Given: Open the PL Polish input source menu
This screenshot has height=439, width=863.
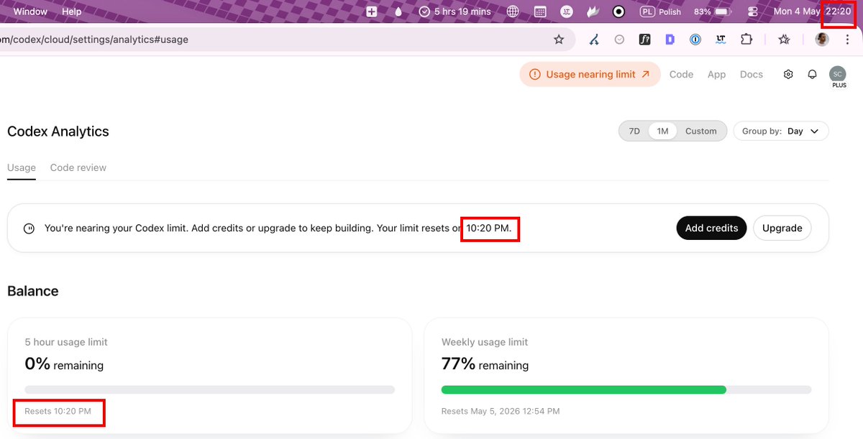Looking at the screenshot, I should (x=660, y=11).
